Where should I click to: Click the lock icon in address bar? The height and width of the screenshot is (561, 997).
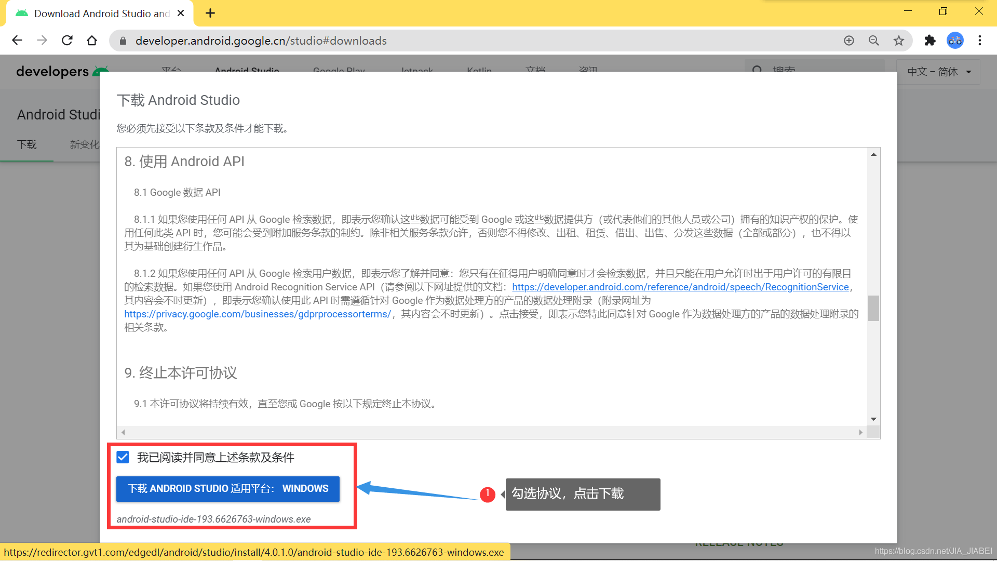123,41
